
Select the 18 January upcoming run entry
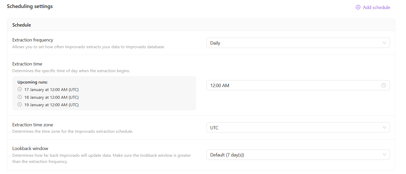(x=51, y=97)
